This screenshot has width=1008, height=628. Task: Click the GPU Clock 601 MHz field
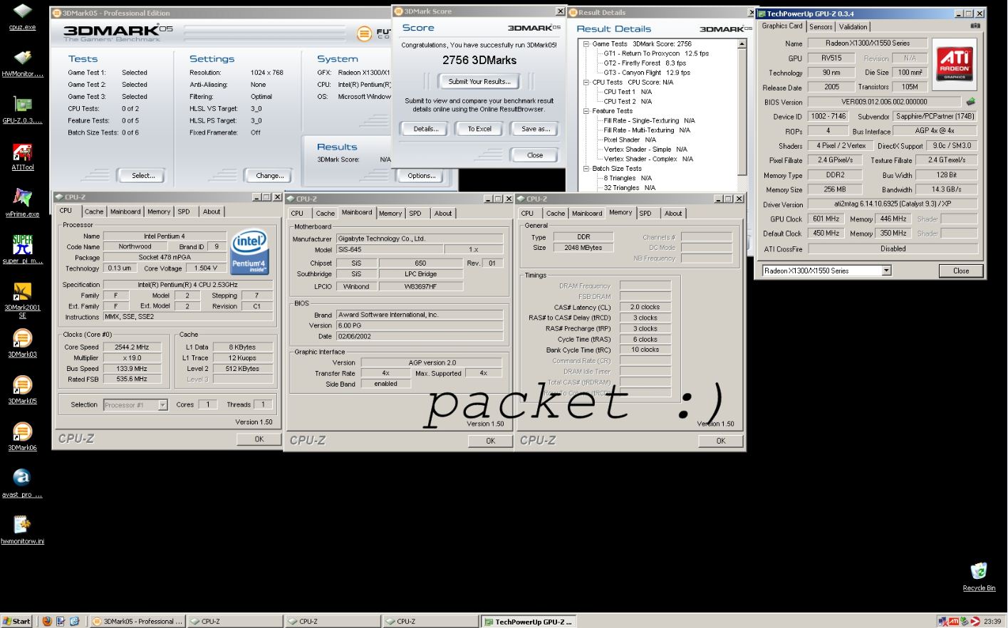(x=827, y=219)
